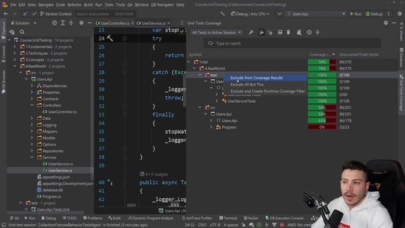The height and width of the screenshot is (228, 405).
Task: Open appsettings.json in solution tree
Action: [56, 177]
